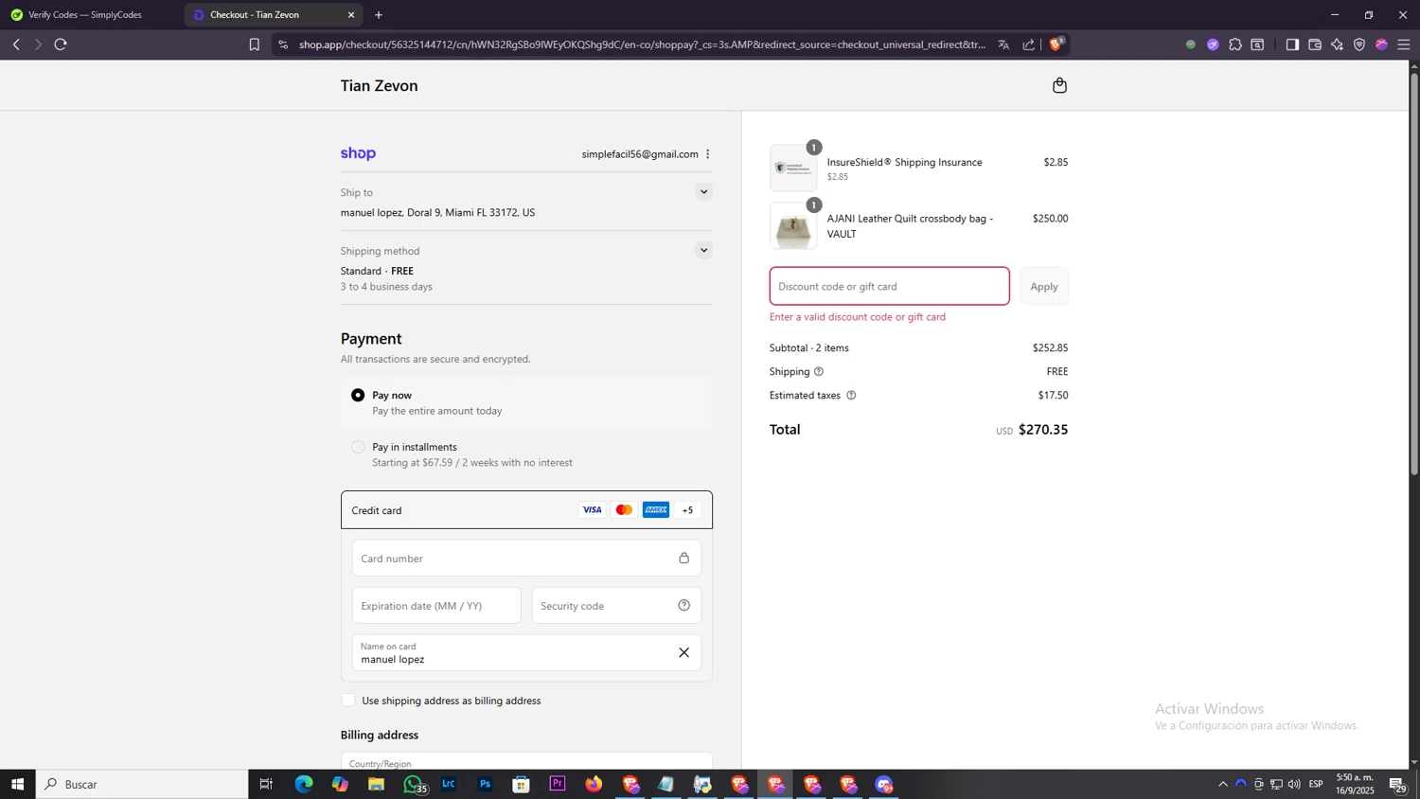The image size is (1420, 799).
Task: Click the Estimated taxes info icon
Action: [851, 396]
